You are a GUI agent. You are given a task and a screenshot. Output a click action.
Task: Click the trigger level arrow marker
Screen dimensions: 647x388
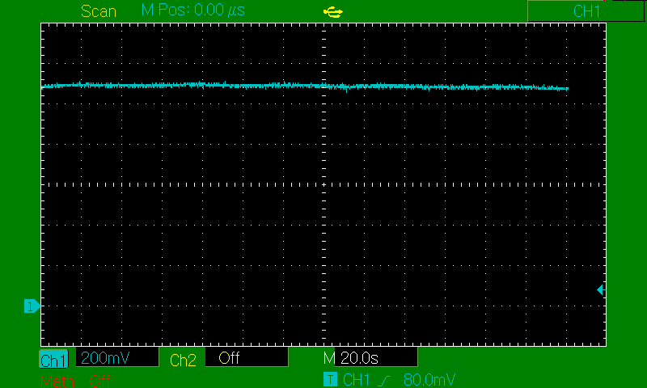tap(600, 290)
